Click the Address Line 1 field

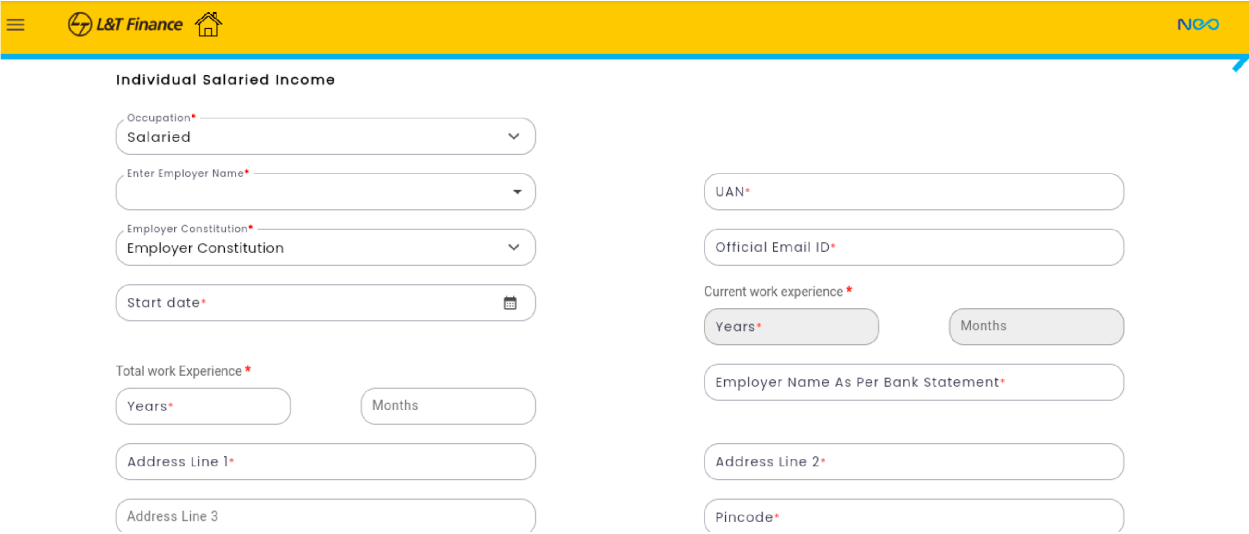coord(325,462)
